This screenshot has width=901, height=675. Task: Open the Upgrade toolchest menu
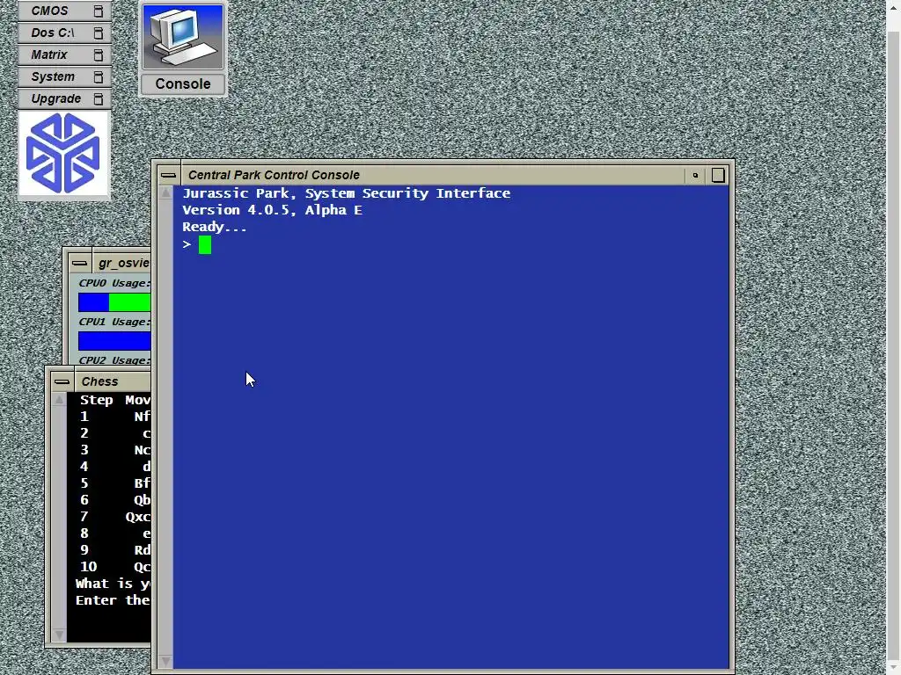[64, 98]
